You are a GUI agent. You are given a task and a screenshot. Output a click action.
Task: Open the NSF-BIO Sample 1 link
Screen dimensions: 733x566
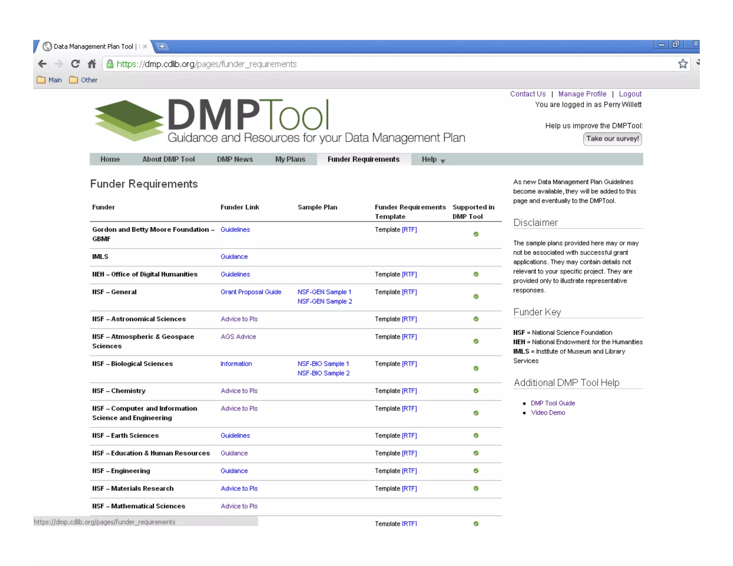[x=323, y=364]
